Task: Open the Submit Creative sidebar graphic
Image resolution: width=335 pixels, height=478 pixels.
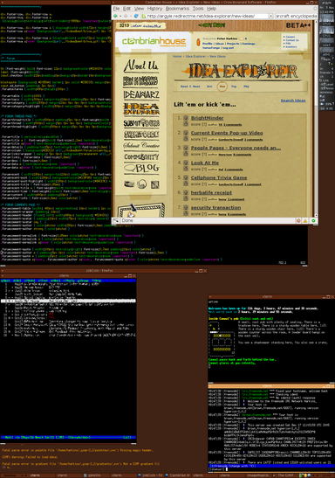Action: click(x=141, y=145)
